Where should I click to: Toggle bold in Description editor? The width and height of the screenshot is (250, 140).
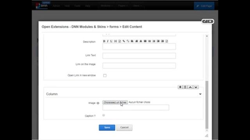click(104, 41)
